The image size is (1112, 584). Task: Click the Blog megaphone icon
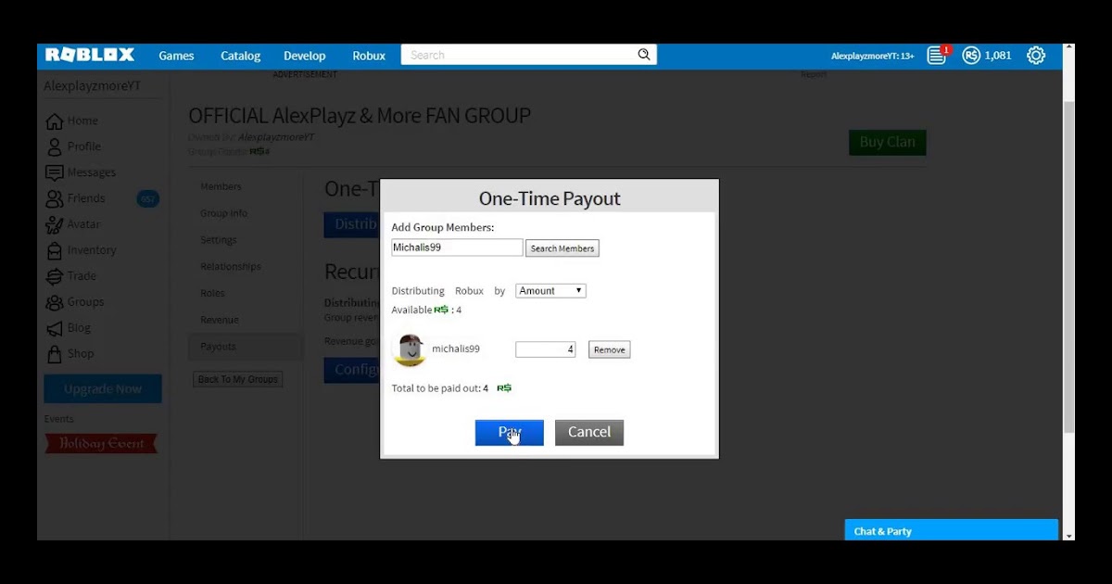(55, 328)
